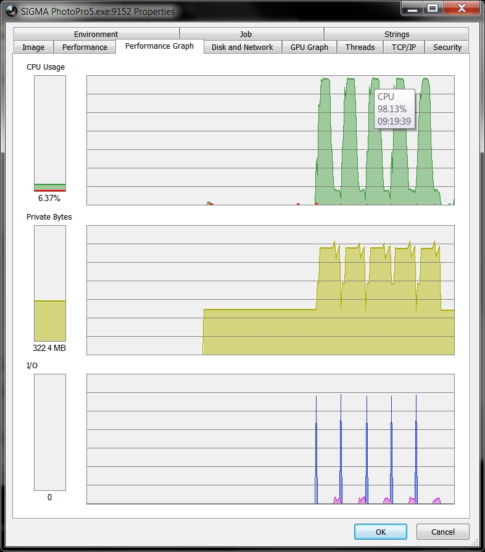The height and width of the screenshot is (552, 485).
Task: Click the I/O label
Action: tap(31, 365)
